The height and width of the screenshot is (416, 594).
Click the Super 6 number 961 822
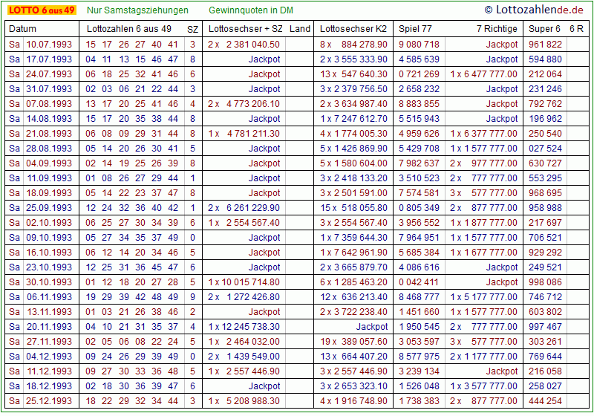pyautogui.click(x=545, y=45)
